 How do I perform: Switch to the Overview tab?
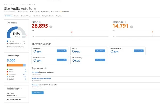9,16
